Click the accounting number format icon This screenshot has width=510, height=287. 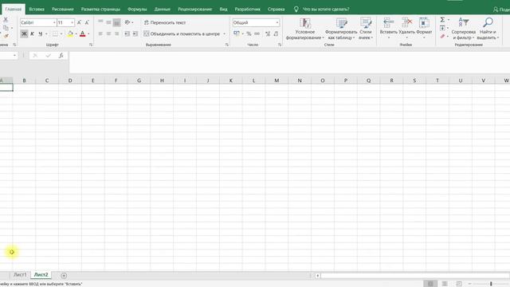coord(237,33)
